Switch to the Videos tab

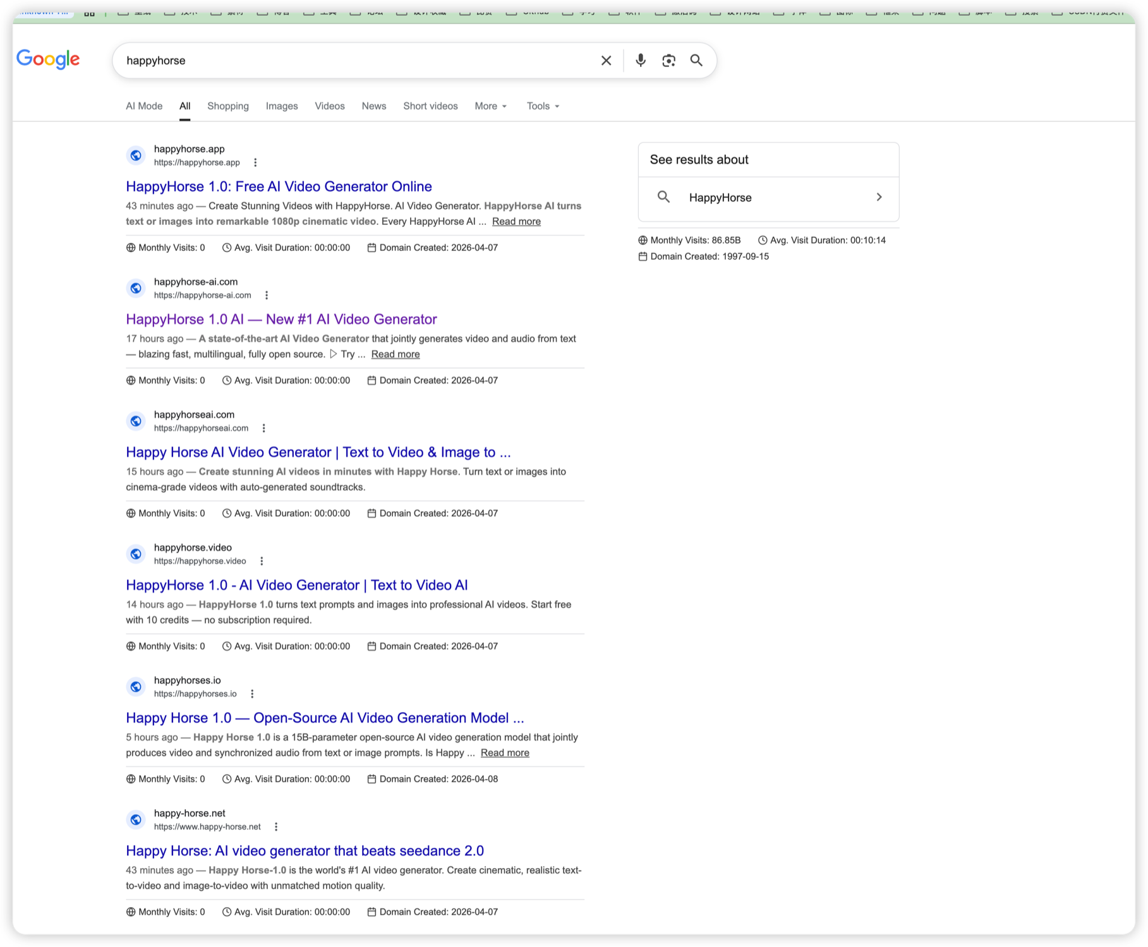[x=330, y=106]
